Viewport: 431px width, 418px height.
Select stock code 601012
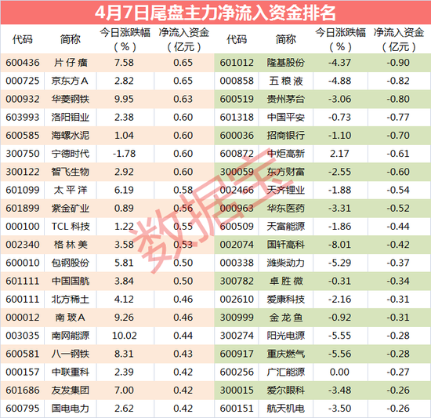click(x=237, y=63)
